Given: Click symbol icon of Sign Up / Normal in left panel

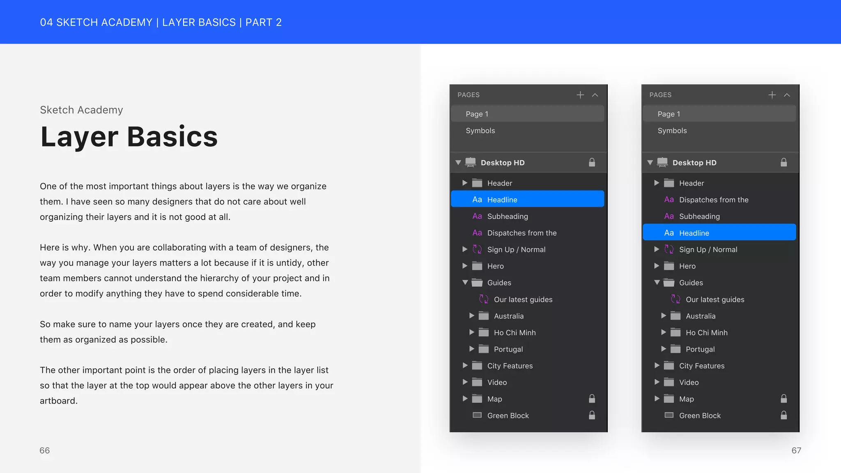Looking at the screenshot, I should click(x=477, y=249).
